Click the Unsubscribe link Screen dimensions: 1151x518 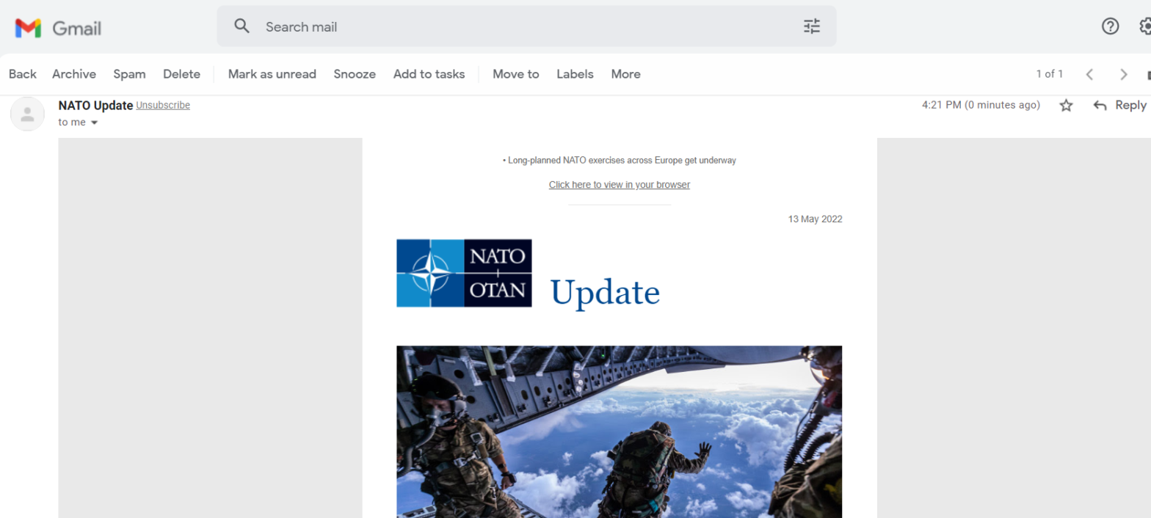[163, 106]
